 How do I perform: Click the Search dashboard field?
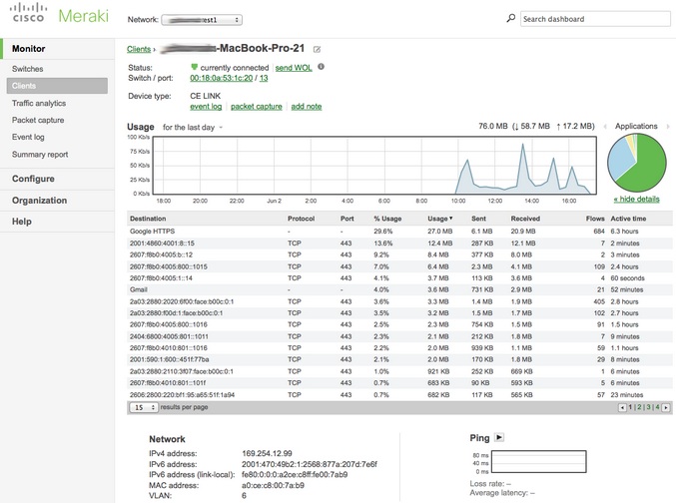(593, 19)
